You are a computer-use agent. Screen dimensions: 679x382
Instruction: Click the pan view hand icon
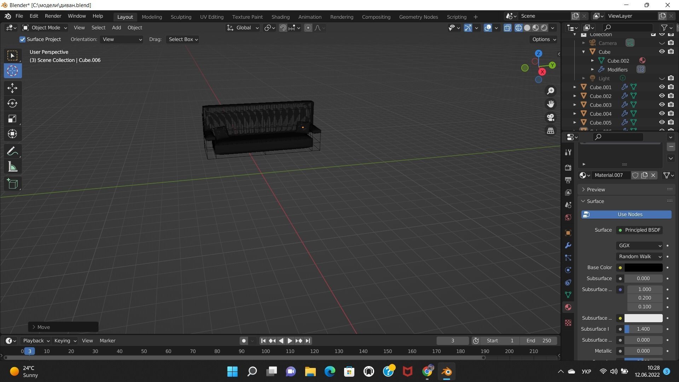point(551,104)
